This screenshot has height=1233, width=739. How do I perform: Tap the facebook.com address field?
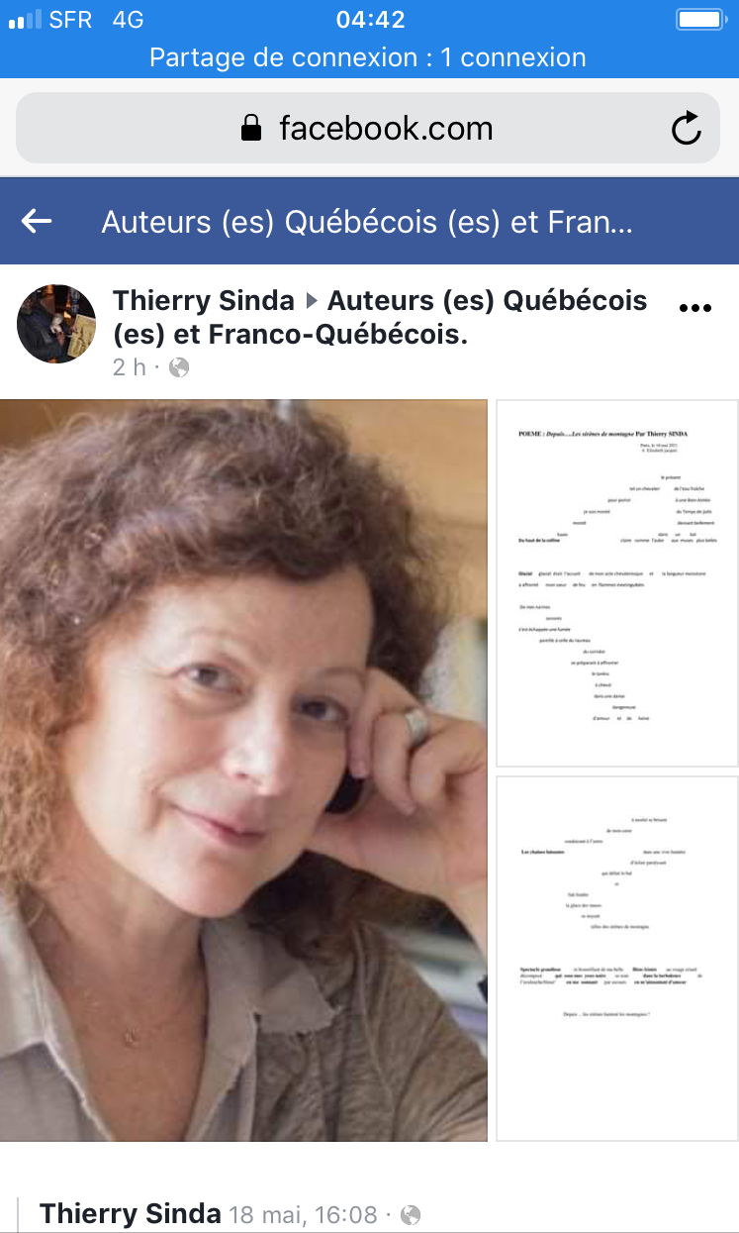[x=368, y=128]
